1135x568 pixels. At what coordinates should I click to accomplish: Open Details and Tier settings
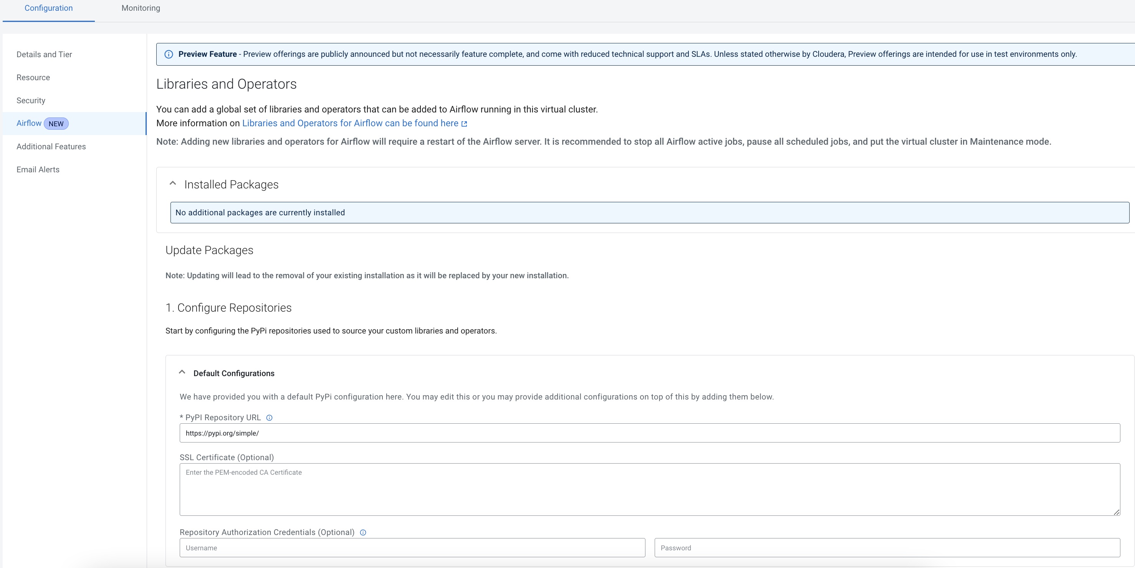44,54
